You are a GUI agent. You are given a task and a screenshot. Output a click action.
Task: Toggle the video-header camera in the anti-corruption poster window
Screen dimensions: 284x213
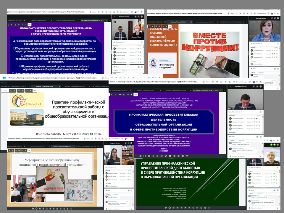275,18
